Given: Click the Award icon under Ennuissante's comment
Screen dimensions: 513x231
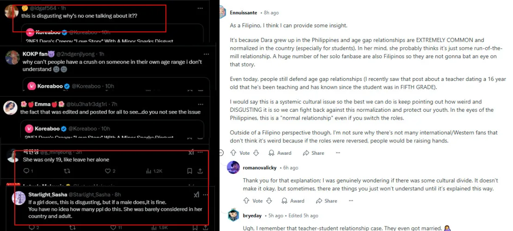Looking at the screenshot, I should 280,153.
